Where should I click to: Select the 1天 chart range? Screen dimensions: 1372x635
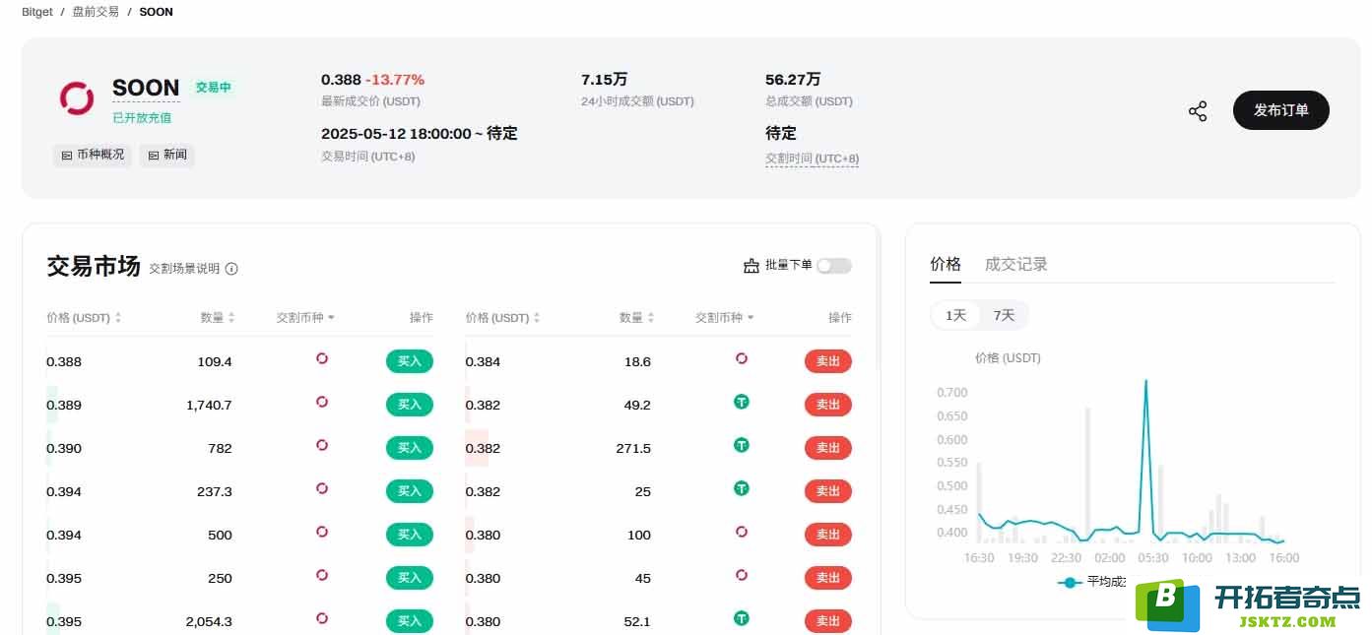[956, 315]
